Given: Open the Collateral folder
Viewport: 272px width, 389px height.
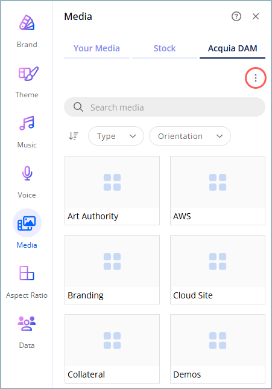Looking at the screenshot, I should [x=112, y=349].
